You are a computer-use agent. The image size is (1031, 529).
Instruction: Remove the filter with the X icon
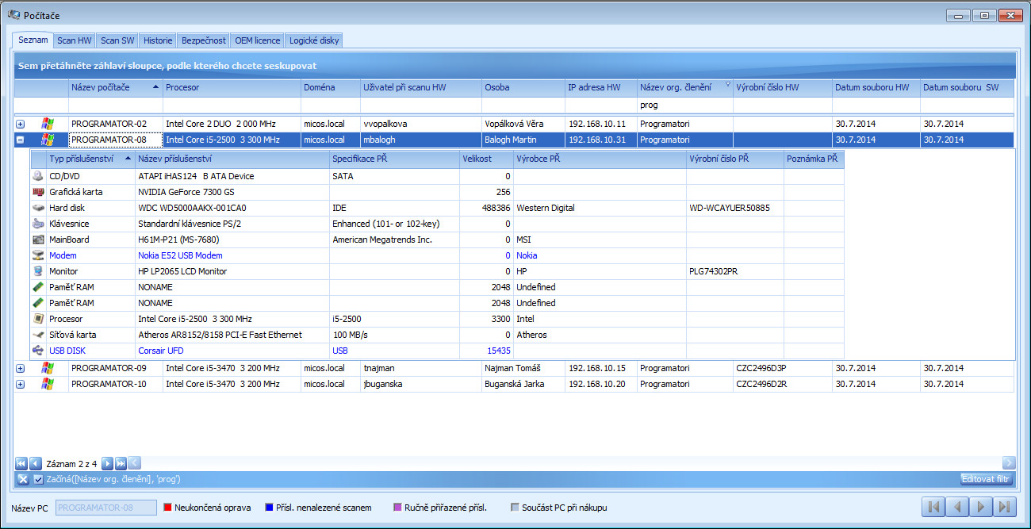pyautogui.click(x=23, y=480)
